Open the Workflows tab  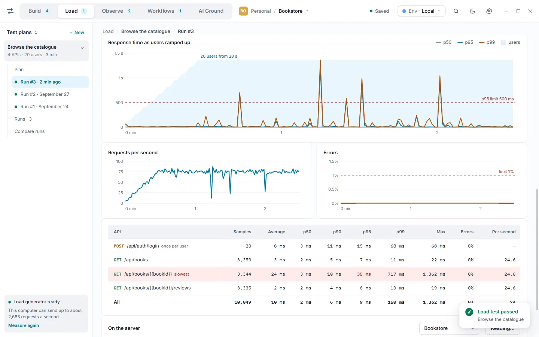[x=165, y=11]
